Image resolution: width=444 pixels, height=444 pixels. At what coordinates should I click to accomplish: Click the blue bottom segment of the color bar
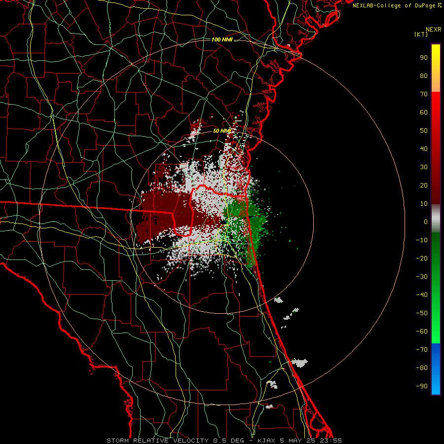[x=436, y=369]
